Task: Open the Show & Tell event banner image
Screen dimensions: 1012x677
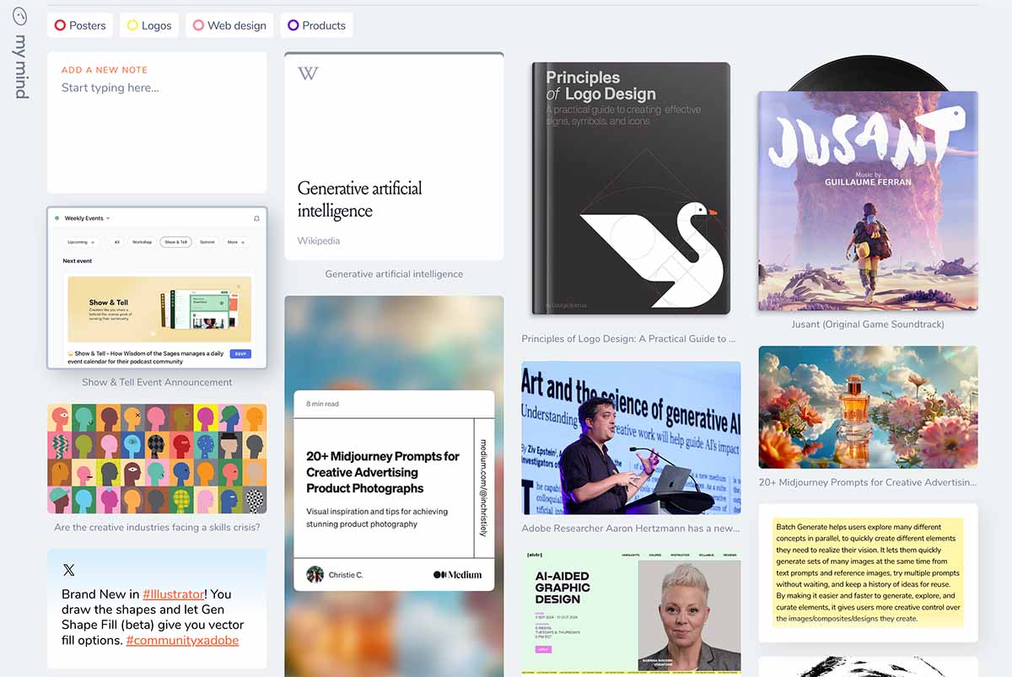Action: [x=159, y=309]
